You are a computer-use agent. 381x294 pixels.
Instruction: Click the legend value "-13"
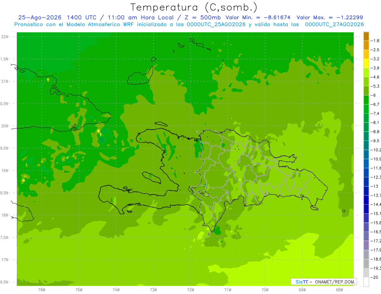point(375,186)
